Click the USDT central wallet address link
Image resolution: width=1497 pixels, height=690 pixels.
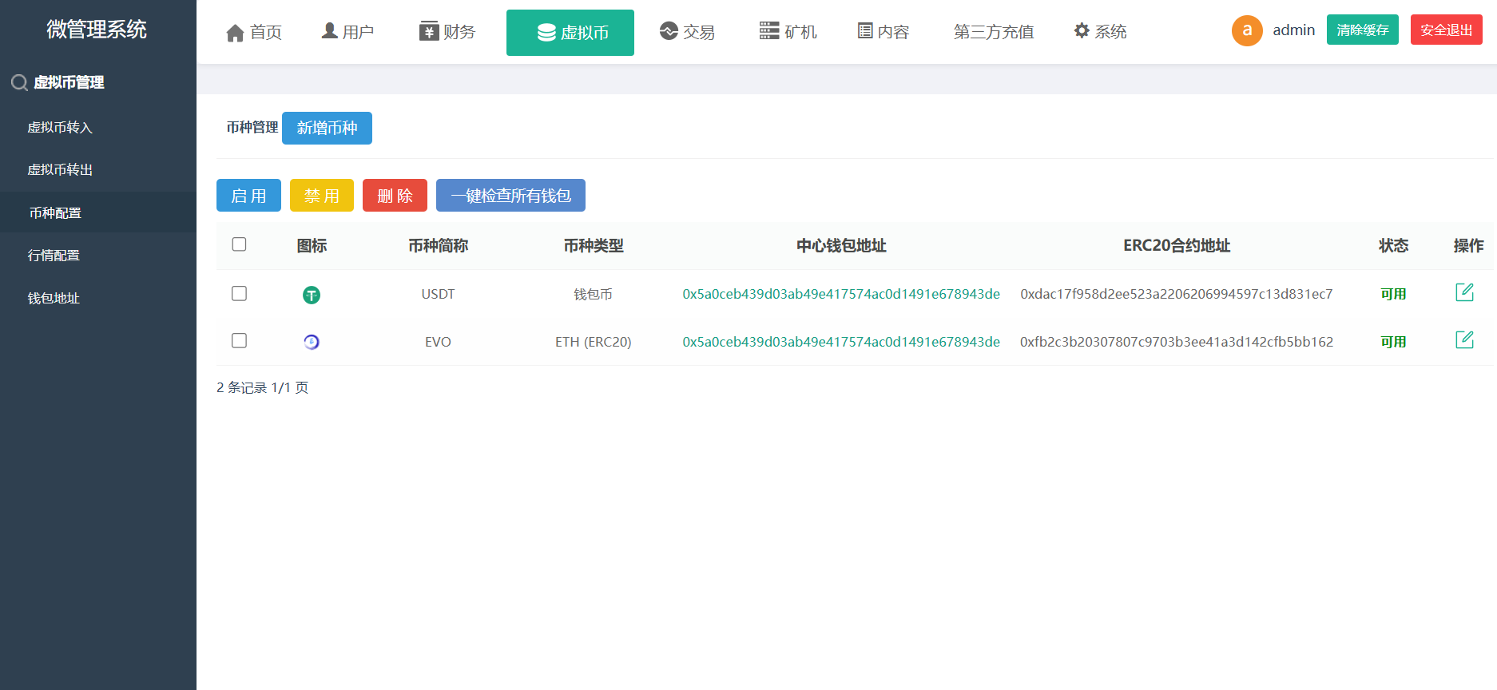[x=840, y=294]
